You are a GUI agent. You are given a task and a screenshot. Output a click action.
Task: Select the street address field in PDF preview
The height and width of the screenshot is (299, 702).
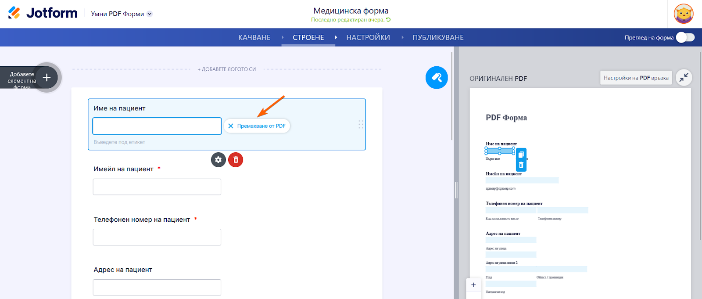point(511,240)
